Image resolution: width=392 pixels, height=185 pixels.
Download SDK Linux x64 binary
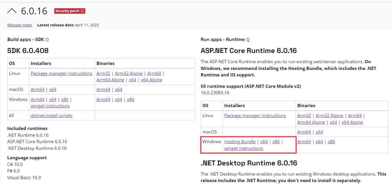[x=133, y=80]
